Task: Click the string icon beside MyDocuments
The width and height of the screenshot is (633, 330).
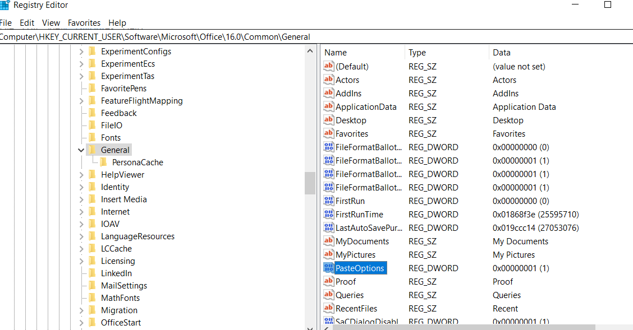Action: tap(329, 241)
